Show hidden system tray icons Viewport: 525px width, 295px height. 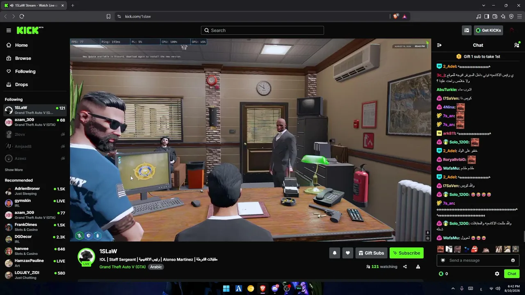(453, 288)
